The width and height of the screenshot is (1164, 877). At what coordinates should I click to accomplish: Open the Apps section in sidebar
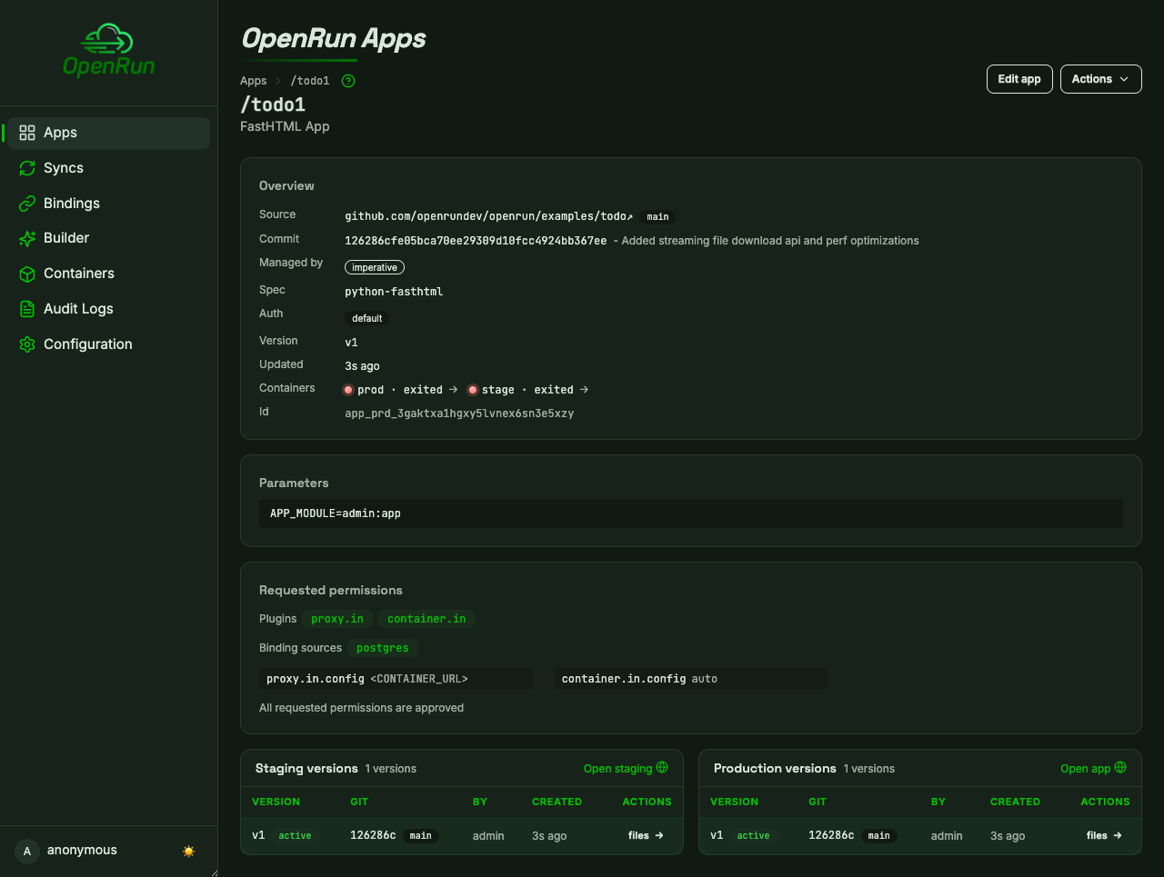coord(108,133)
